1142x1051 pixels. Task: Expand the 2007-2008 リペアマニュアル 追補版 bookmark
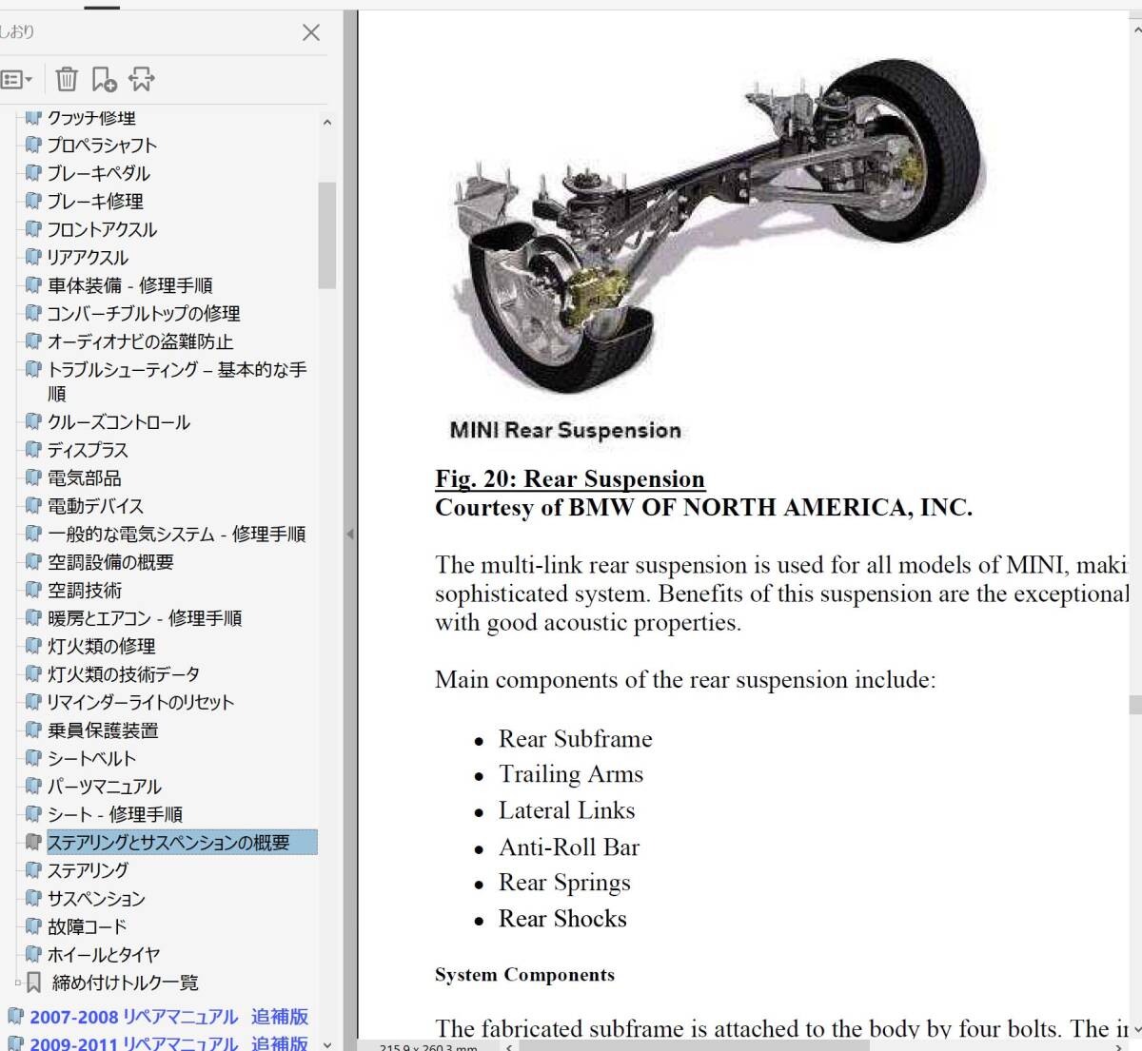tap(167, 1017)
